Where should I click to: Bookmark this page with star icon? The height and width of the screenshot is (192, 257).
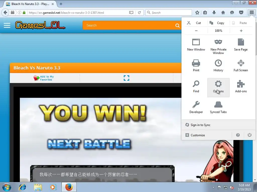pyautogui.click(x=197, y=12)
